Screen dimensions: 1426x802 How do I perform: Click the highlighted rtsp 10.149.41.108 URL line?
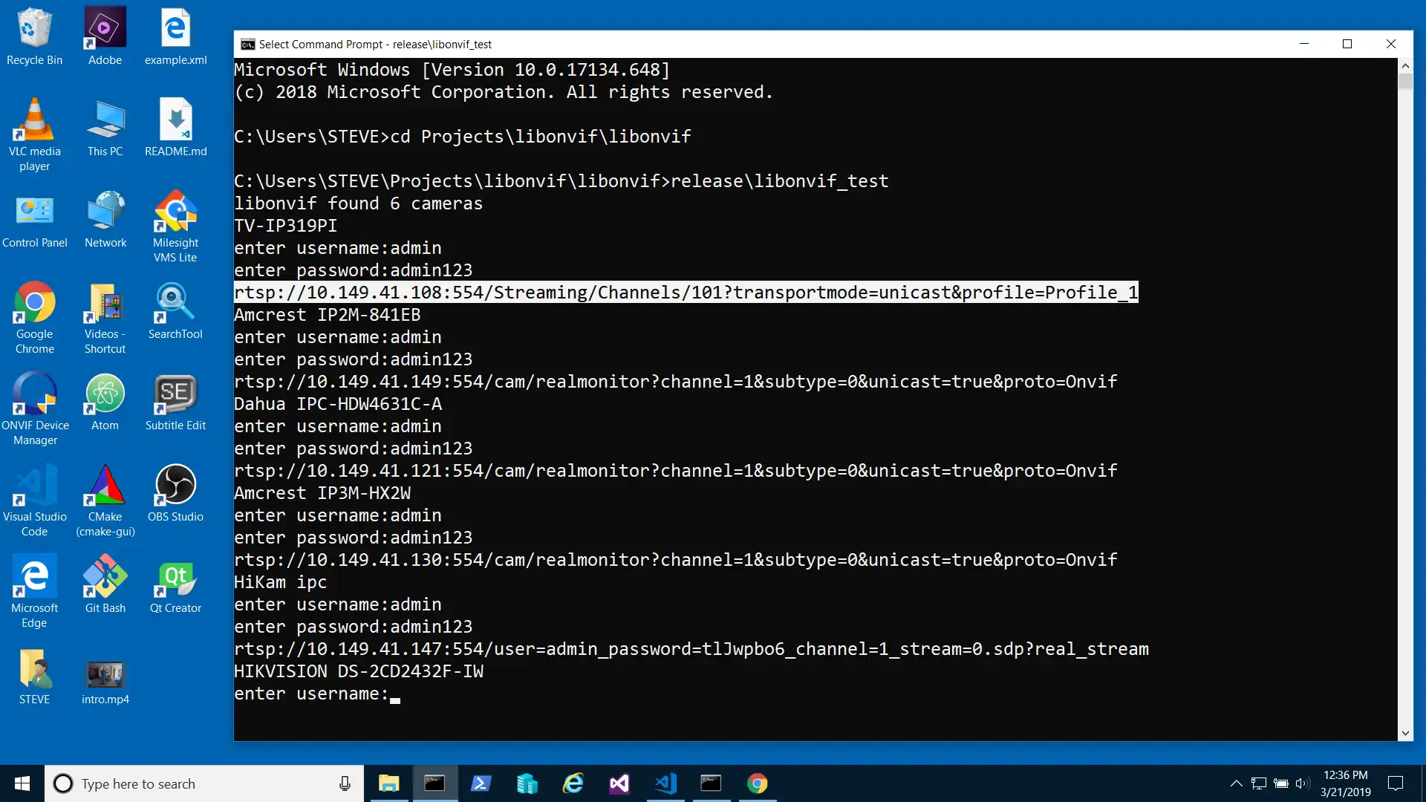[686, 293]
